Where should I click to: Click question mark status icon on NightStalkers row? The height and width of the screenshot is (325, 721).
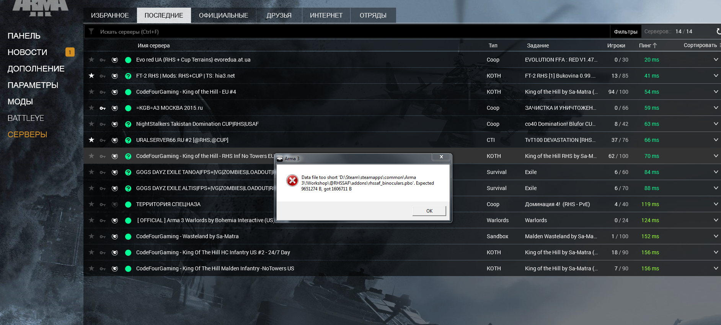pyautogui.click(x=128, y=124)
